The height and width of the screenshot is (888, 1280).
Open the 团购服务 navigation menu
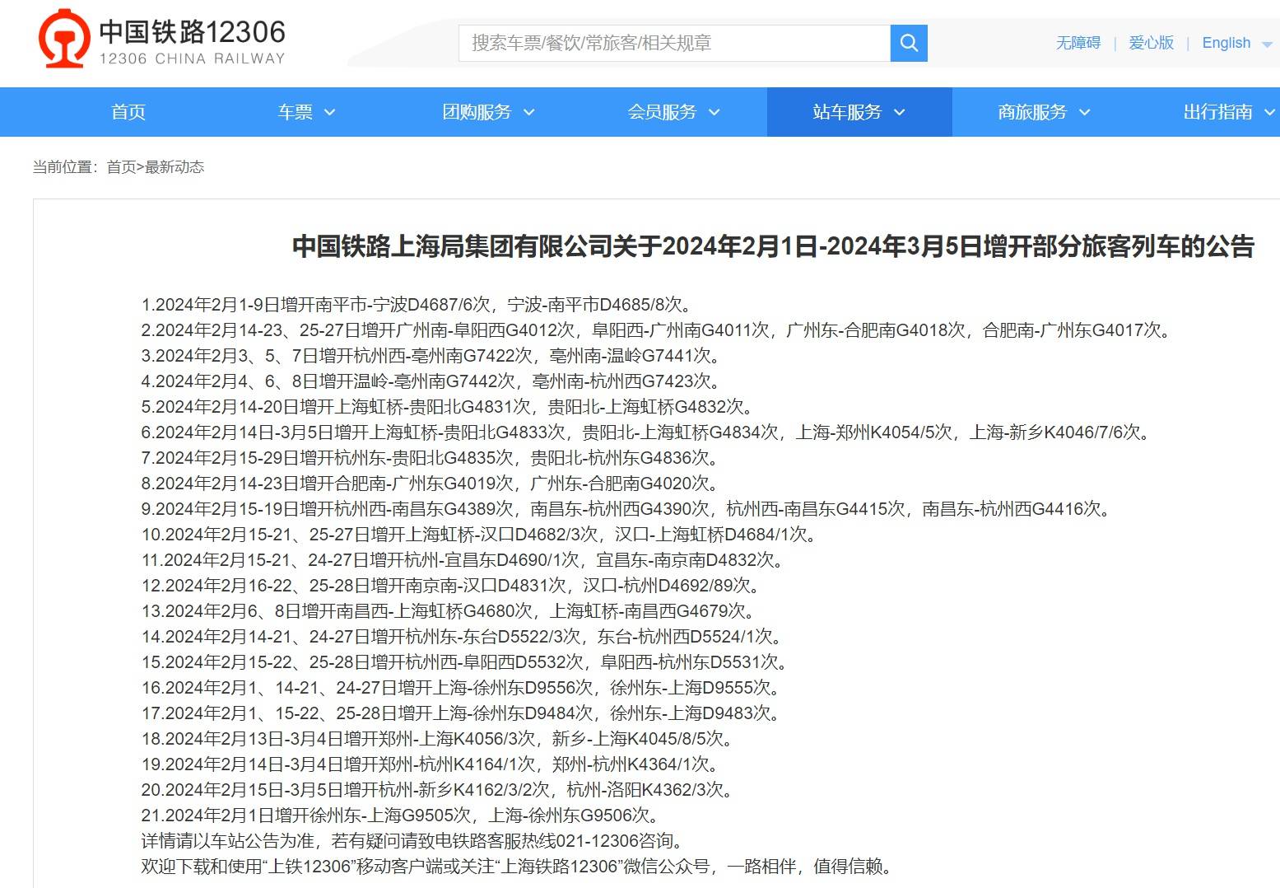(477, 112)
